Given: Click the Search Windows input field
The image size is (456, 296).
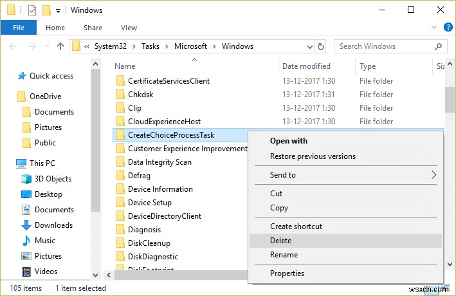Looking at the screenshot, I should 383,46.
